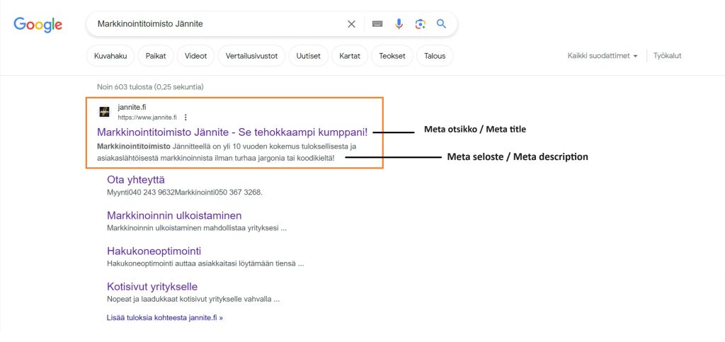Image resolution: width=725 pixels, height=342 pixels.
Task: Open the Ota yhteyttä sitelink
Action: coord(135,180)
